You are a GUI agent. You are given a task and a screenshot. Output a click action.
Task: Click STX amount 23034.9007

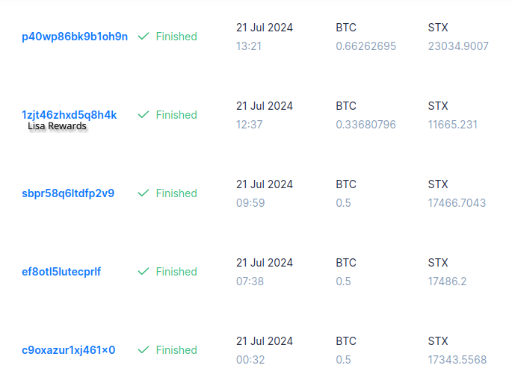(x=458, y=46)
